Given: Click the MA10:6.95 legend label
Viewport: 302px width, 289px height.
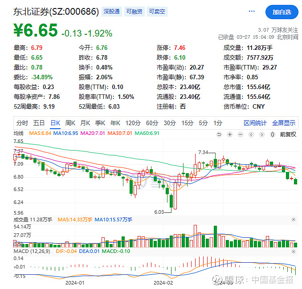Looking at the screenshot, I should [65, 133].
